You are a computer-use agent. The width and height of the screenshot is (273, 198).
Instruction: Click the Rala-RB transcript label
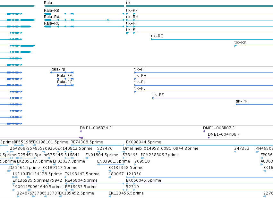coord(51,11)
